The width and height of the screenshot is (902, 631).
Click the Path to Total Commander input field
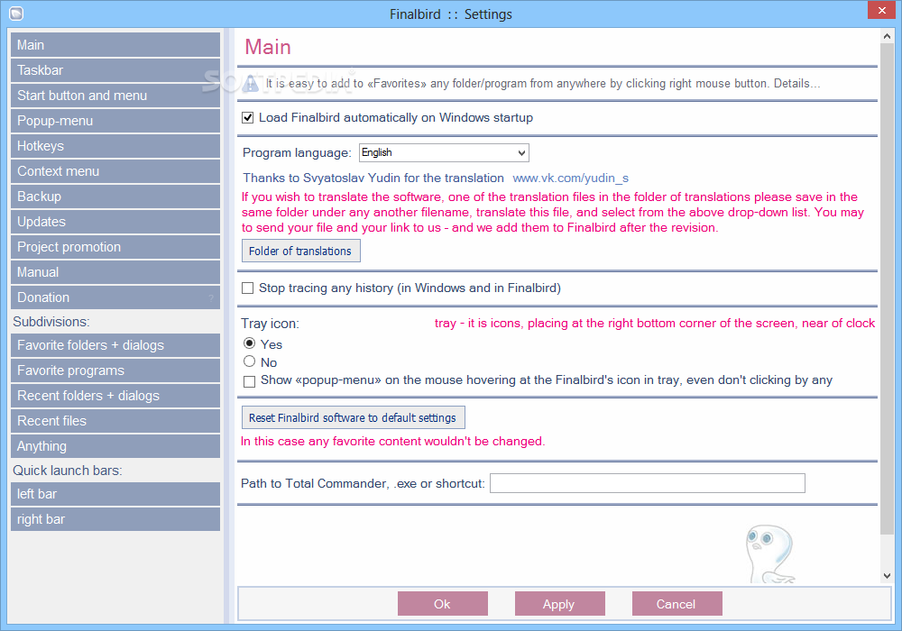tap(647, 483)
